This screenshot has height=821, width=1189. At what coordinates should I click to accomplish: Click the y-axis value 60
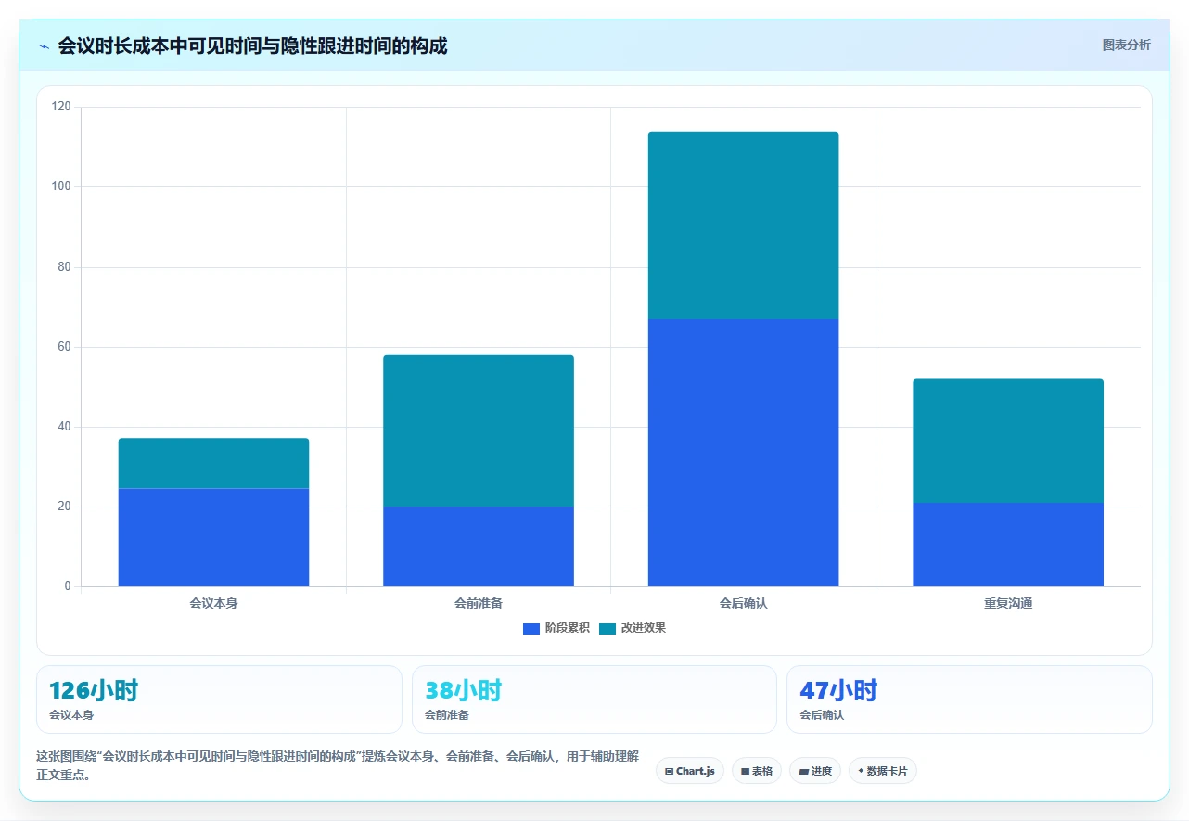[64, 347]
